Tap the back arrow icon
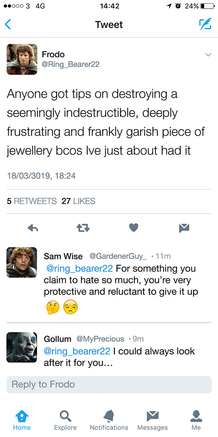This screenshot has height=437, width=218. 8,25
